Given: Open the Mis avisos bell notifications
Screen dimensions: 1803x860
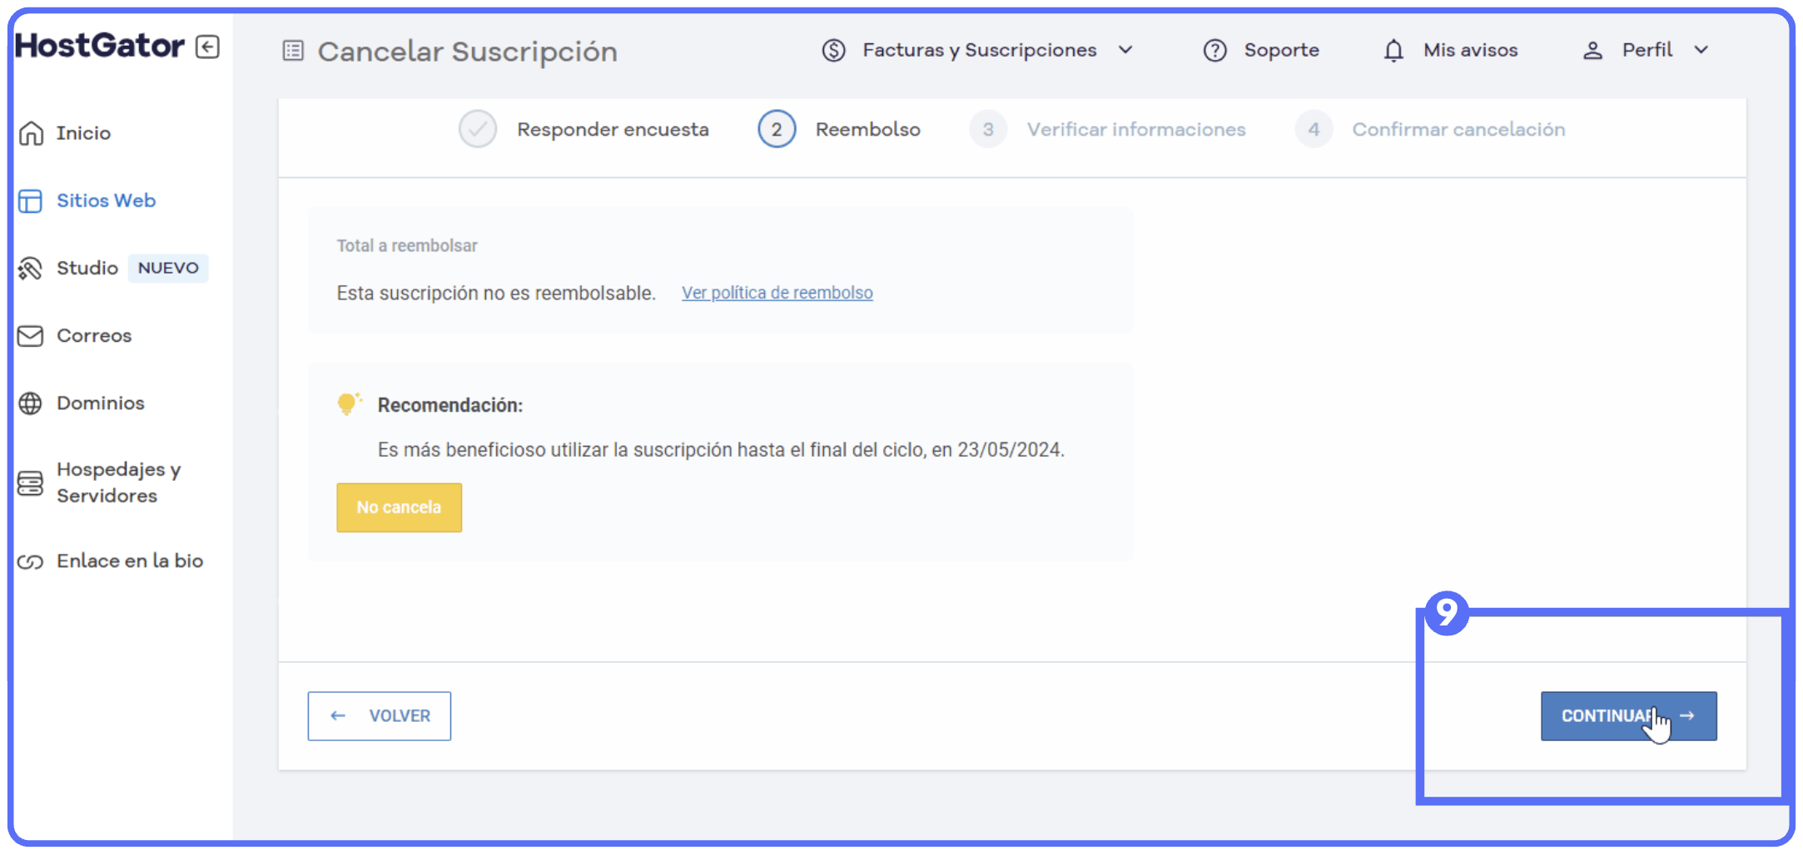Looking at the screenshot, I should pos(1393,51).
